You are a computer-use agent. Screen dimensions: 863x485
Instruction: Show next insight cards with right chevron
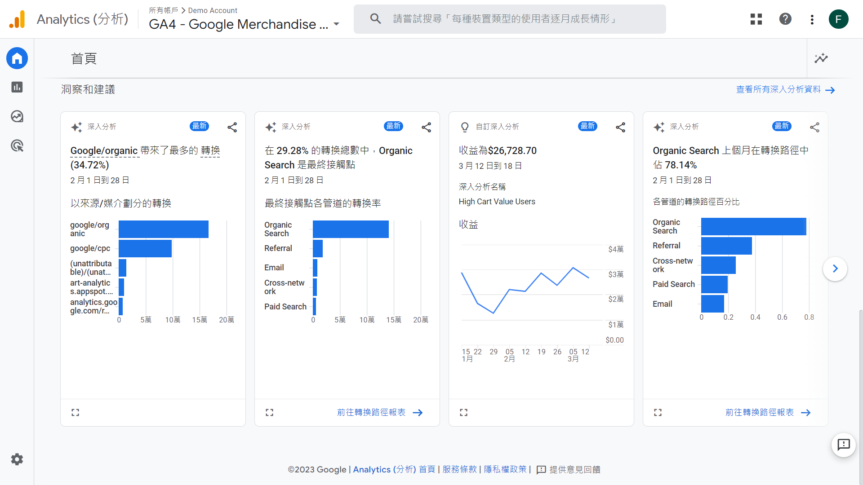835,269
